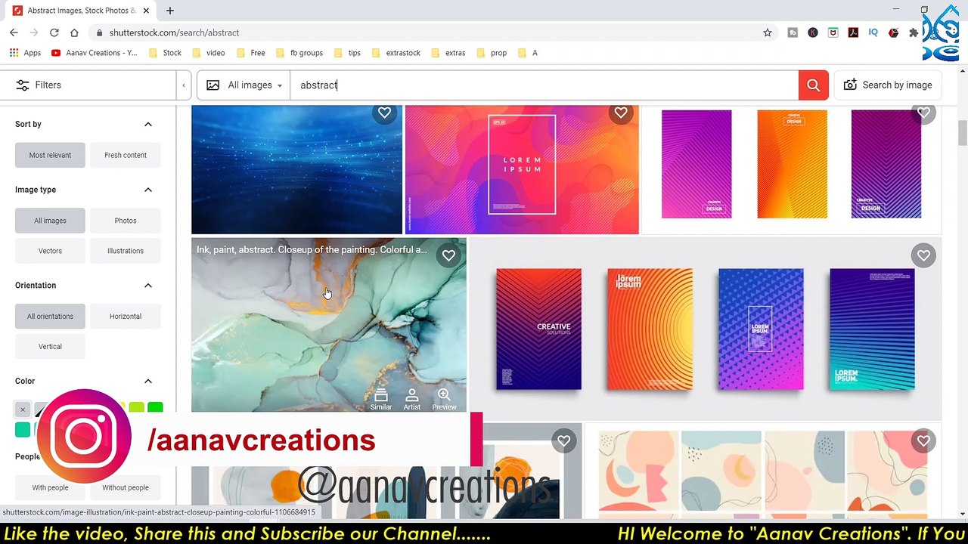Clear color filter with the X swatch

23,410
